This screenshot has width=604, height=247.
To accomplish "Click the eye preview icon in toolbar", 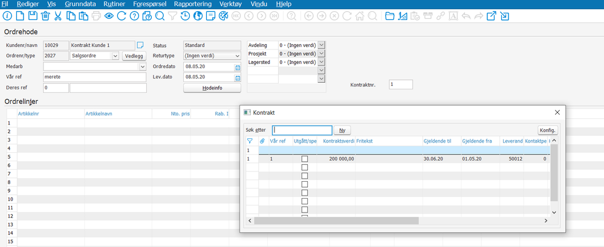I will pyautogui.click(x=109, y=16).
